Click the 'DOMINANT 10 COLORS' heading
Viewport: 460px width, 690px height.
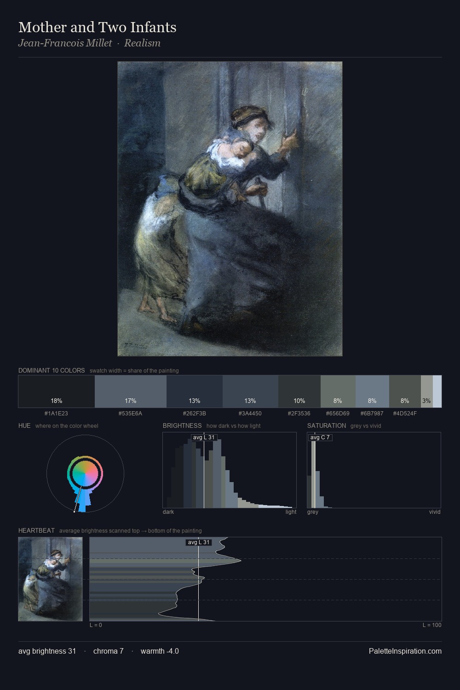52,370
